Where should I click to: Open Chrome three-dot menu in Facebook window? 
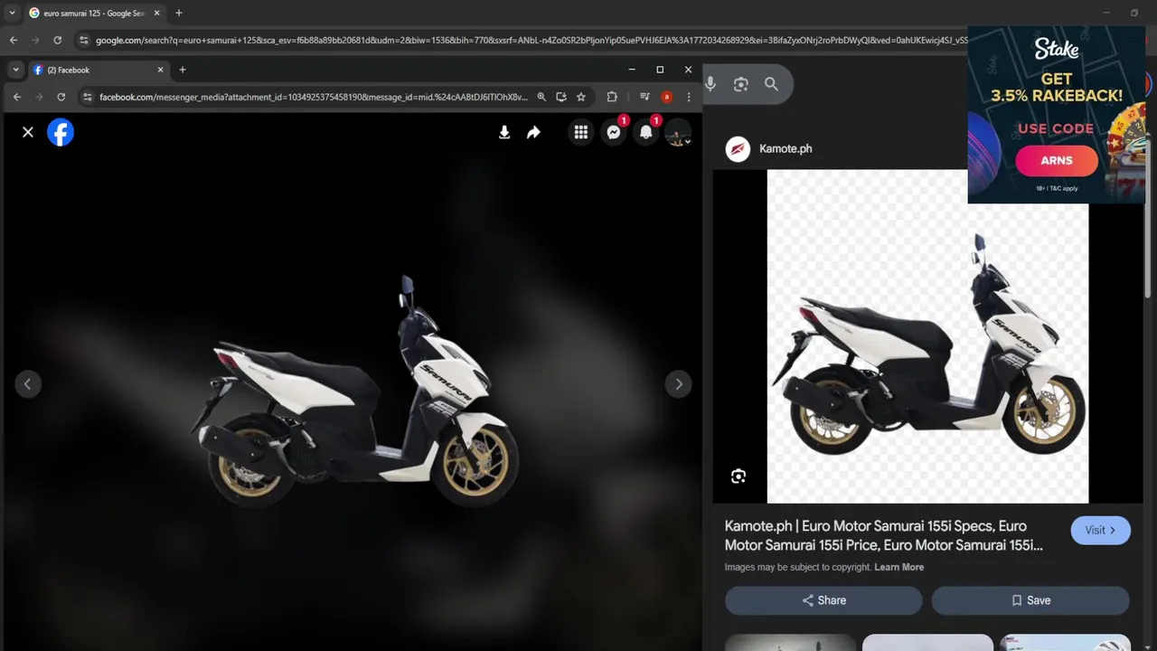click(689, 97)
